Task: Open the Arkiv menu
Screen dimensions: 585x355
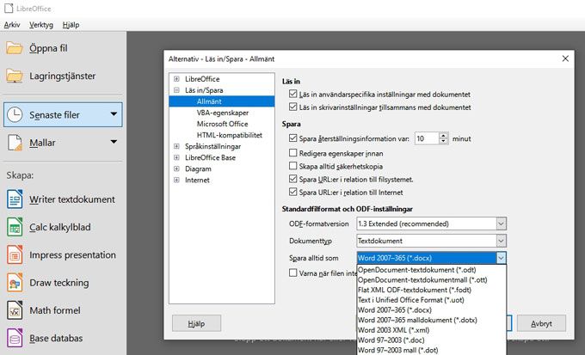Action: [x=12, y=25]
